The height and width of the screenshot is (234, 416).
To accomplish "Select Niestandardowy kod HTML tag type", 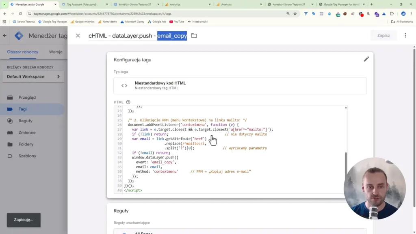I will (x=240, y=86).
